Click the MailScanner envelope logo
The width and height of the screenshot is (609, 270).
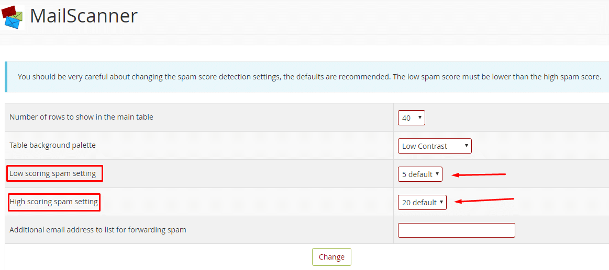(x=13, y=17)
